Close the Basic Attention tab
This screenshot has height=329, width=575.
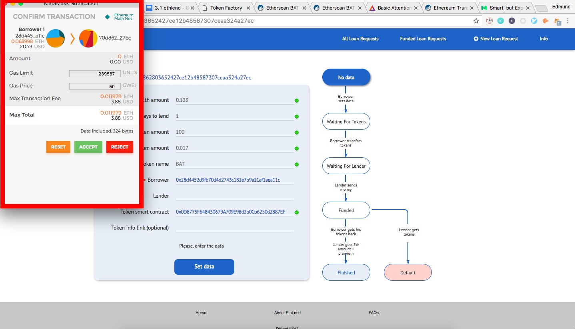416,8
